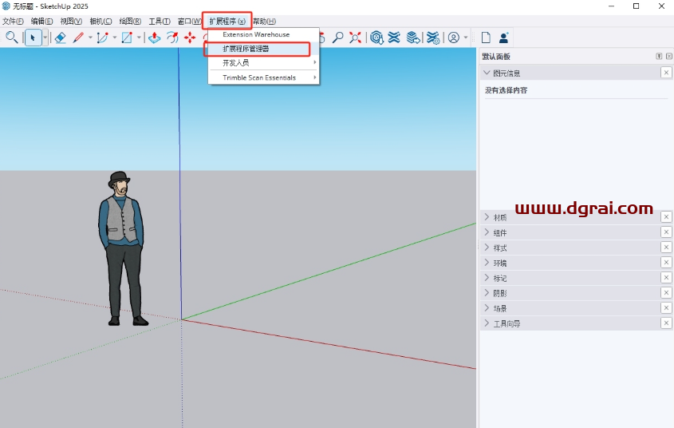Select the Move tool
Viewport: 674px width, 428px height.
[190, 38]
